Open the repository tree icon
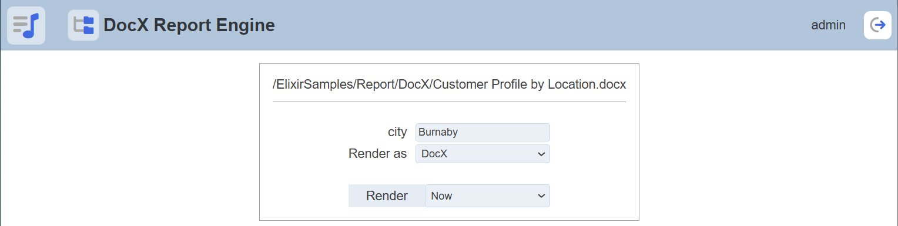The image size is (898, 226). (x=83, y=25)
